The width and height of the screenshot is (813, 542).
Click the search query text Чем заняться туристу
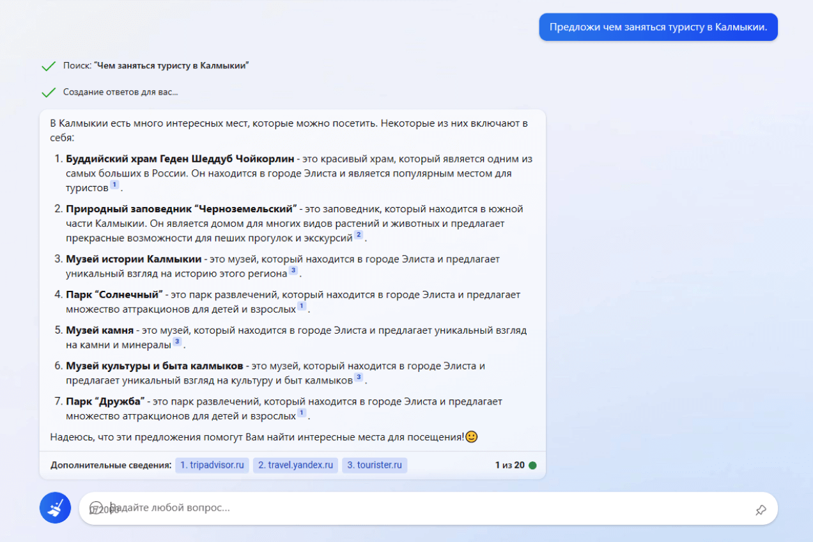[x=171, y=66]
